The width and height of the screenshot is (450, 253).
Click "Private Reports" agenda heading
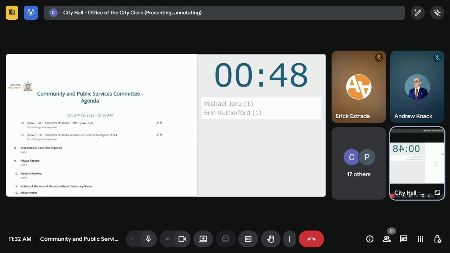[30, 161]
